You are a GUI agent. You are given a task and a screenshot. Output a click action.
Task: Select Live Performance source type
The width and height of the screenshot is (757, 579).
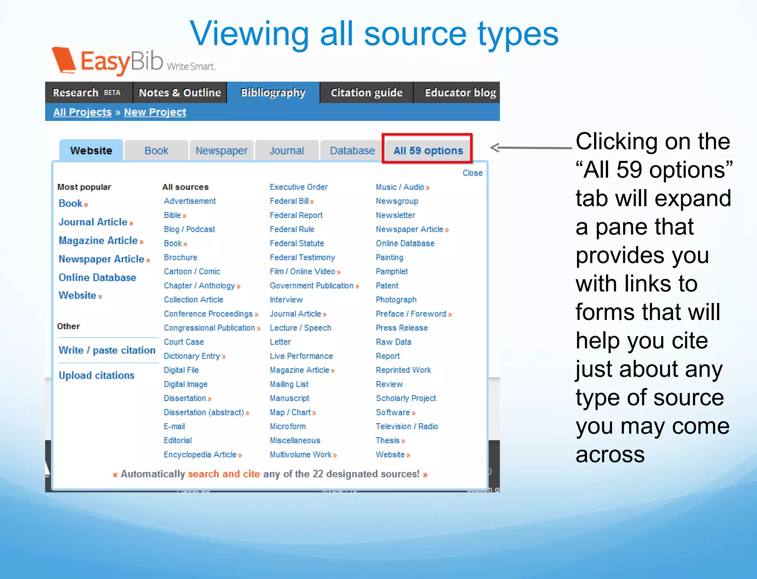[x=301, y=356]
